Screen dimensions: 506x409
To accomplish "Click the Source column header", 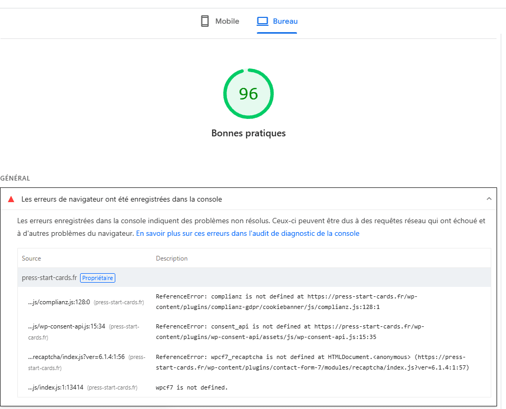I will (x=31, y=258).
